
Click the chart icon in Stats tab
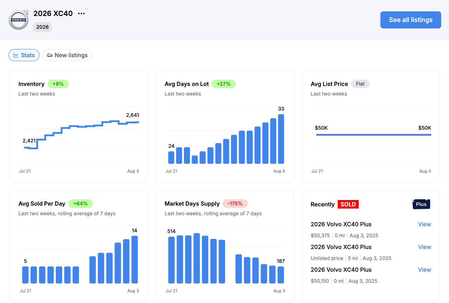click(16, 55)
